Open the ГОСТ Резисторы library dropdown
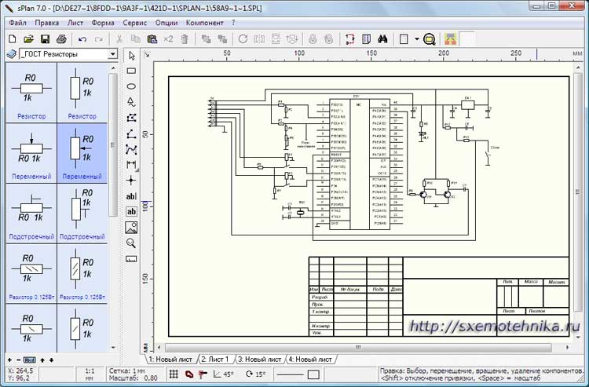589x387 pixels. pos(113,54)
